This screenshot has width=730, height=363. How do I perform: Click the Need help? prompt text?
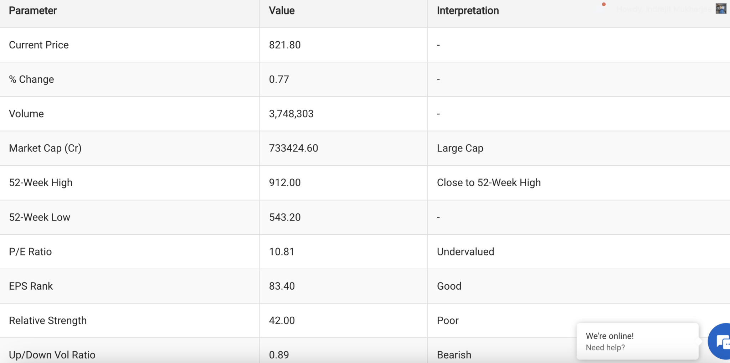(605, 347)
